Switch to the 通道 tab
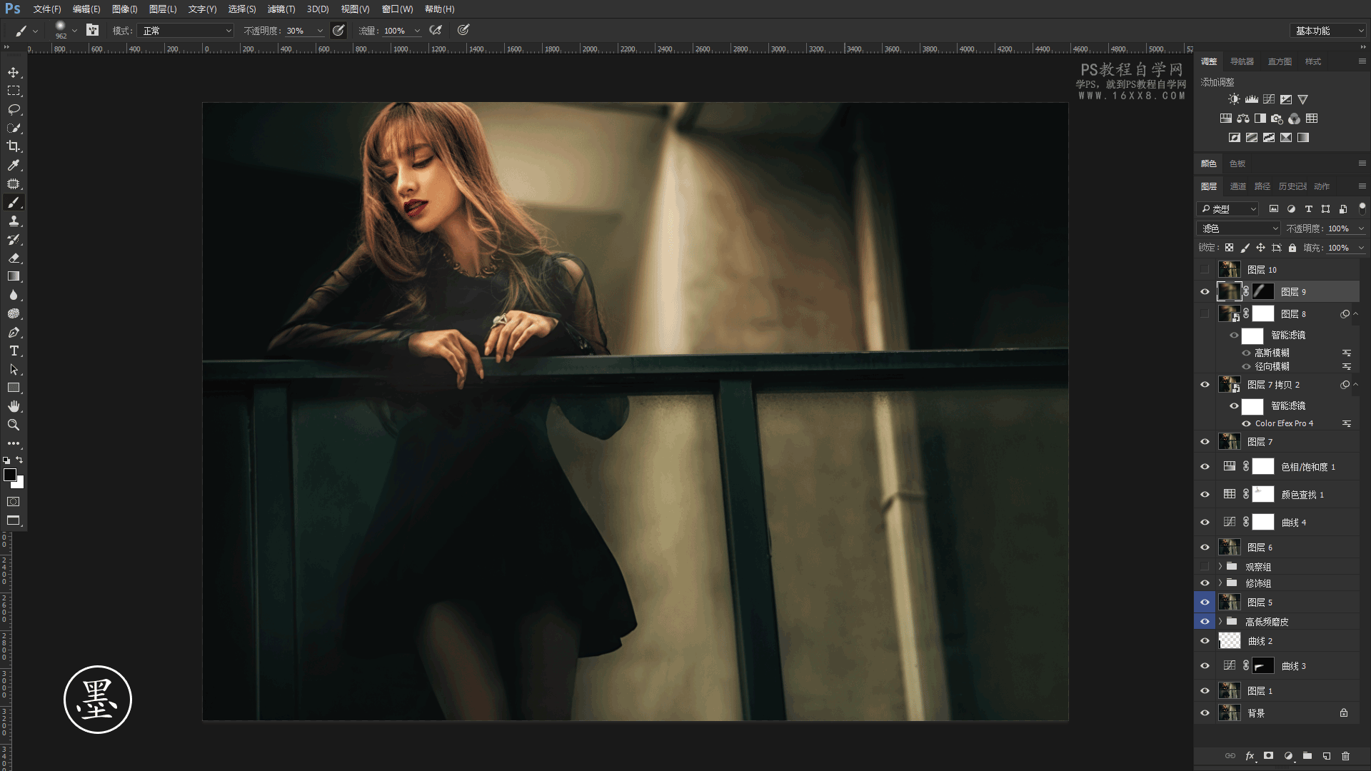1371x771 pixels. pos(1237,186)
